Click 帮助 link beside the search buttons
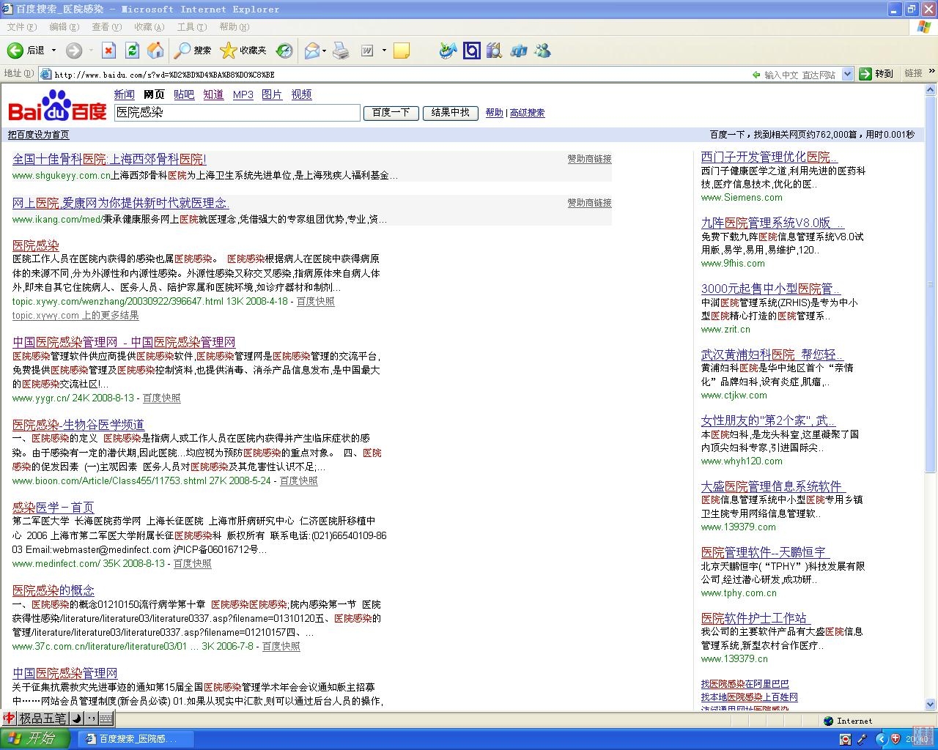Image resolution: width=938 pixels, height=750 pixels. tap(495, 113)
